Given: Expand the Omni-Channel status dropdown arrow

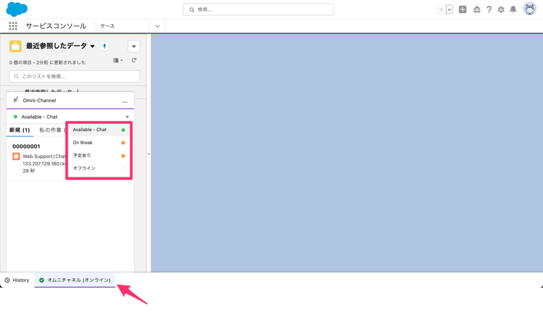Looking at the screenshot, I should pos(127,117).
